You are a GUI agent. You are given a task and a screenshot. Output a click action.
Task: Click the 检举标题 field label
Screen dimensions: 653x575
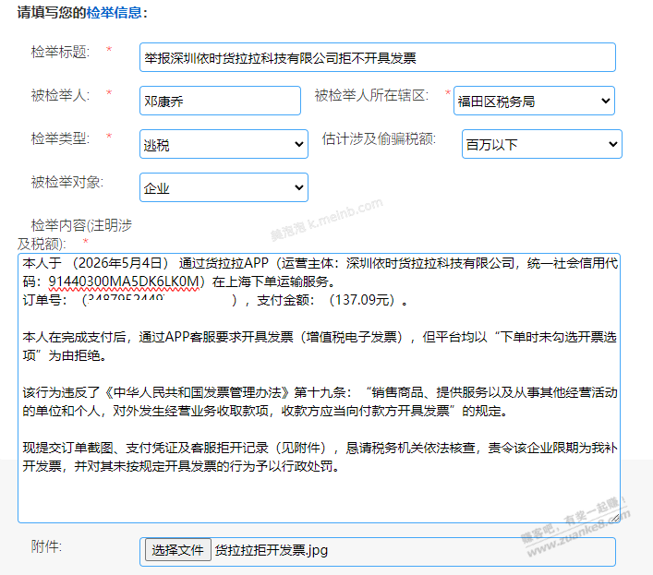(60, 52)
